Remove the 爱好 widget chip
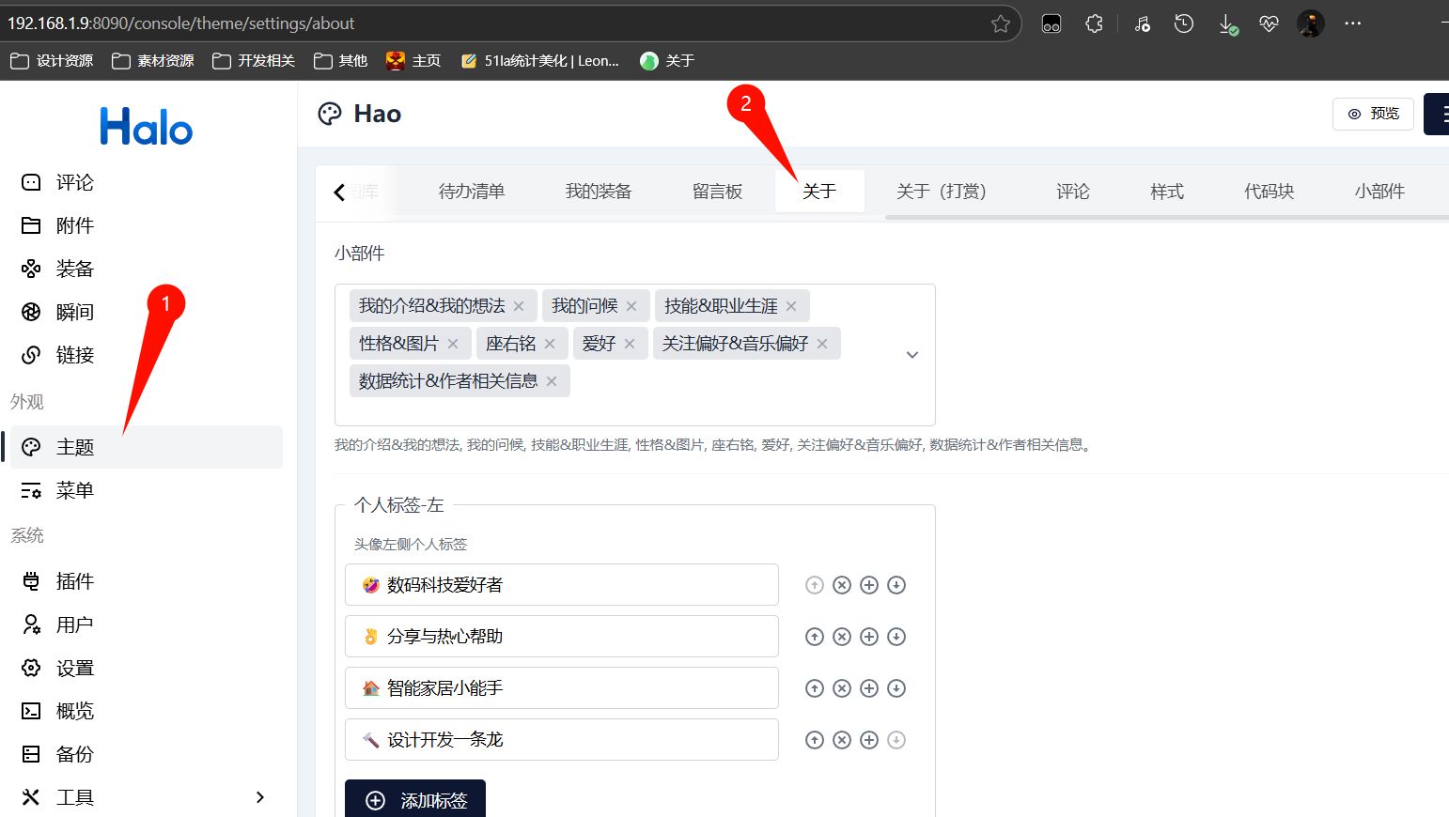The image size is (1449, 817). point(630,344)
